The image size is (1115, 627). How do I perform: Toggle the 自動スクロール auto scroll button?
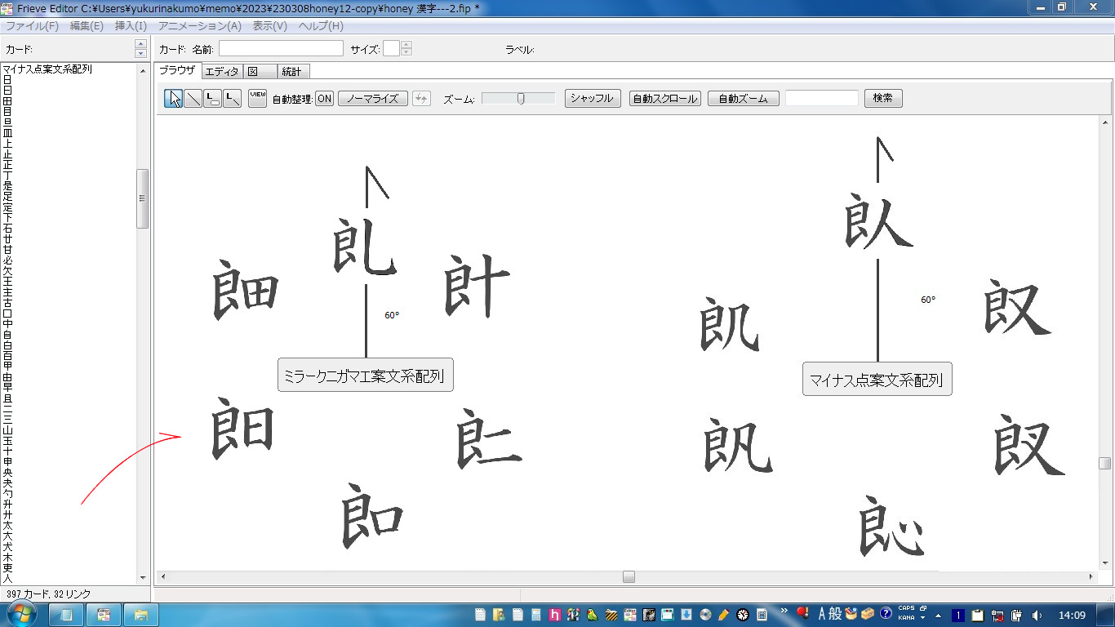665,99
